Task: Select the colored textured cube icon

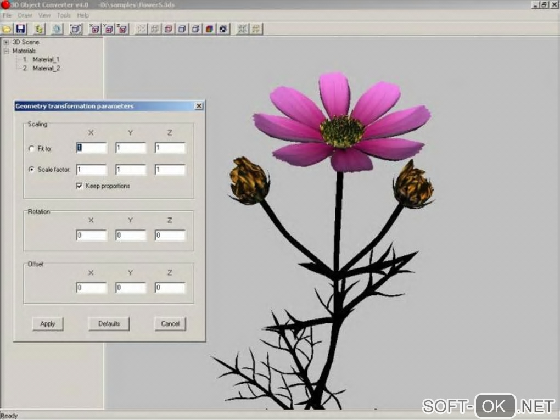Action: click(210, 29)
